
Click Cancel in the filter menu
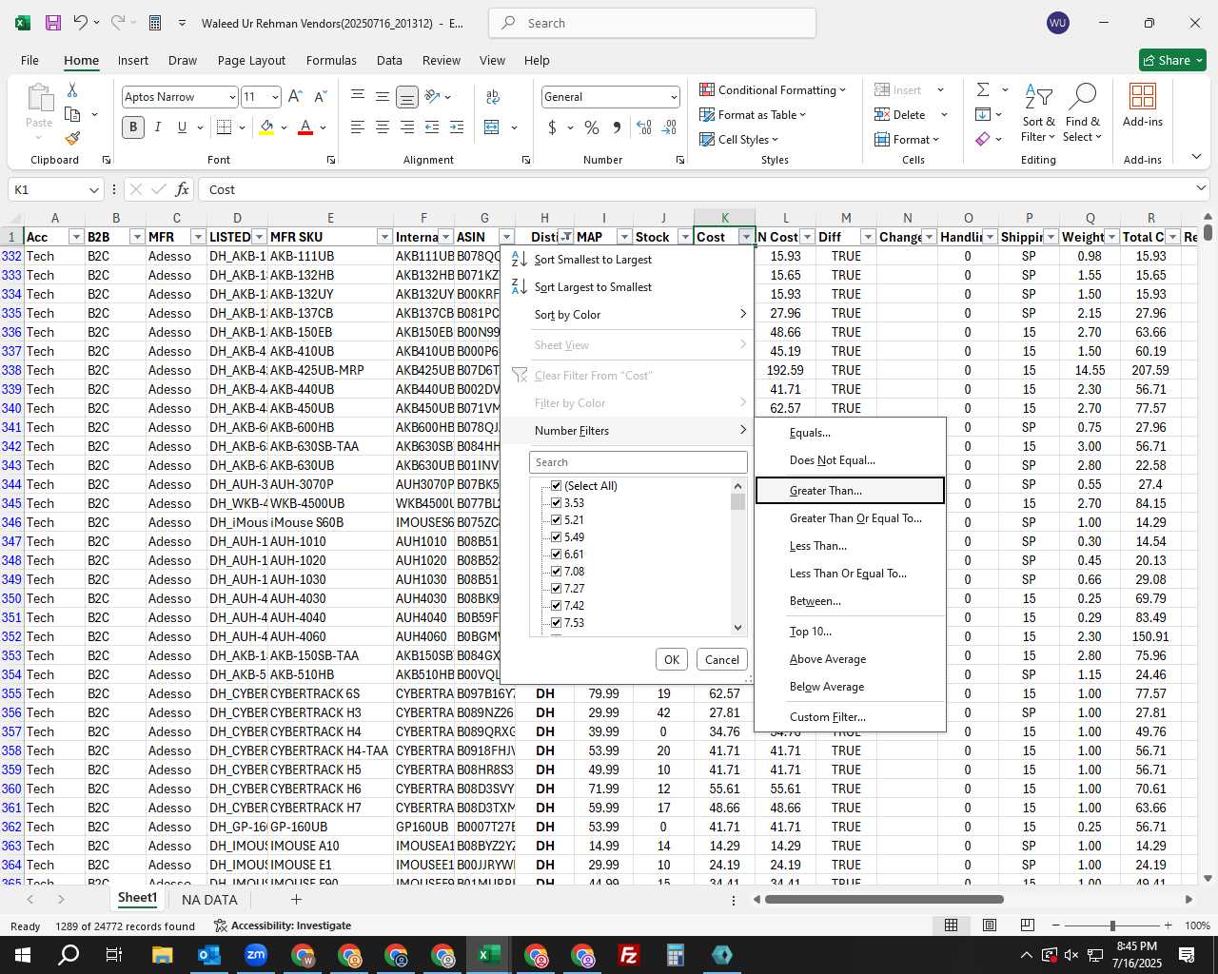point(721,659)
